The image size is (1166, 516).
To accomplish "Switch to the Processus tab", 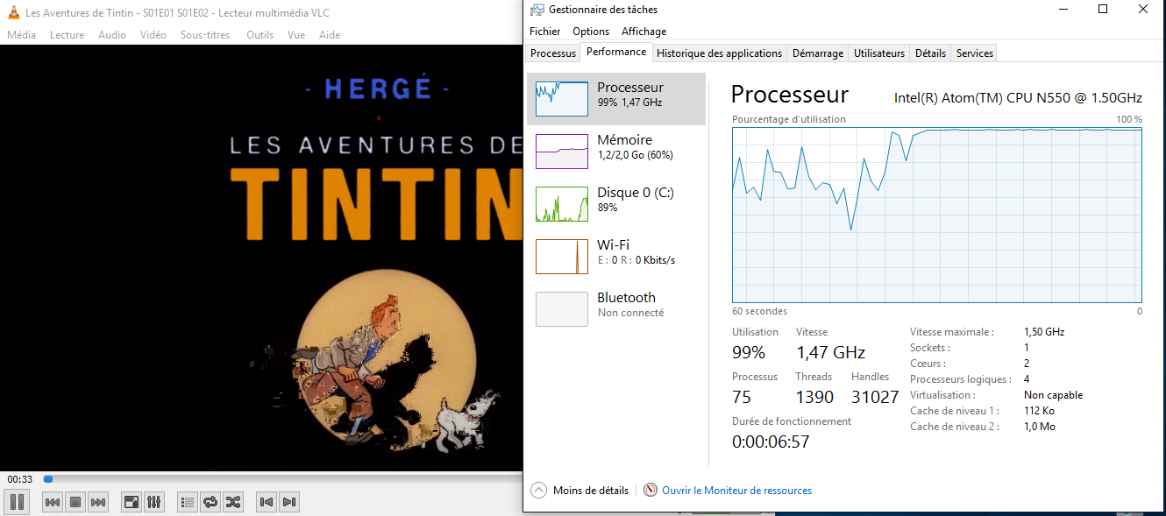I will click(553, 53).
